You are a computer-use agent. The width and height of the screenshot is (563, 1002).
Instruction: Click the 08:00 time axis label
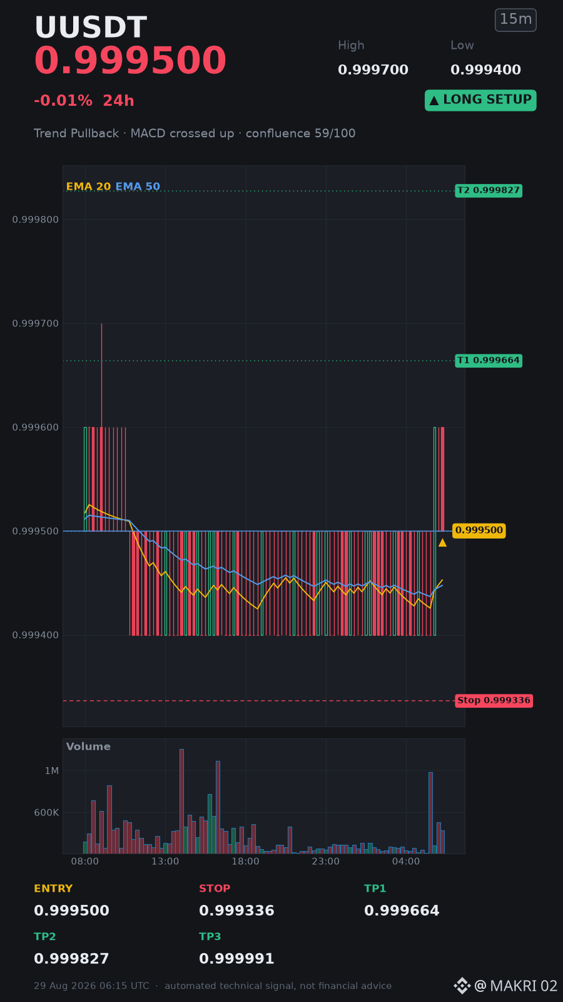tap(85, 862)
